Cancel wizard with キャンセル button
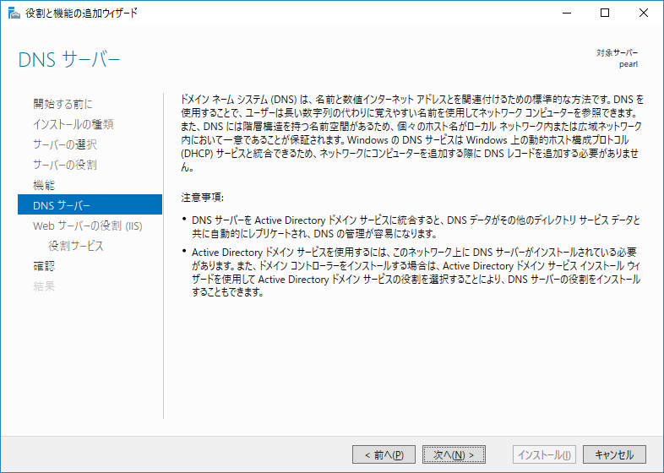The height and width of the screenshot is (473, 664). click(x=614, y=454)
